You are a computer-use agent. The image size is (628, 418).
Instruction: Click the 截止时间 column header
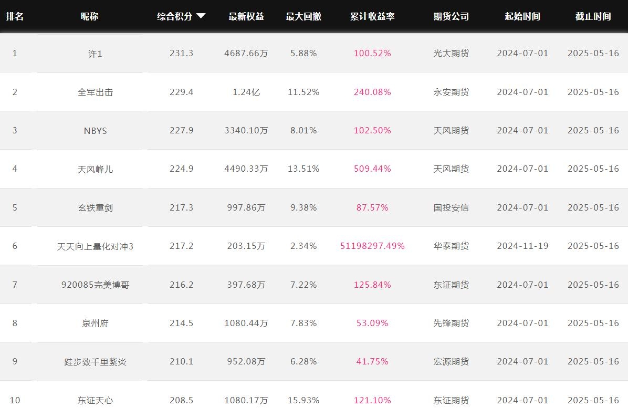pyautogui.click(x=593, y=16)
